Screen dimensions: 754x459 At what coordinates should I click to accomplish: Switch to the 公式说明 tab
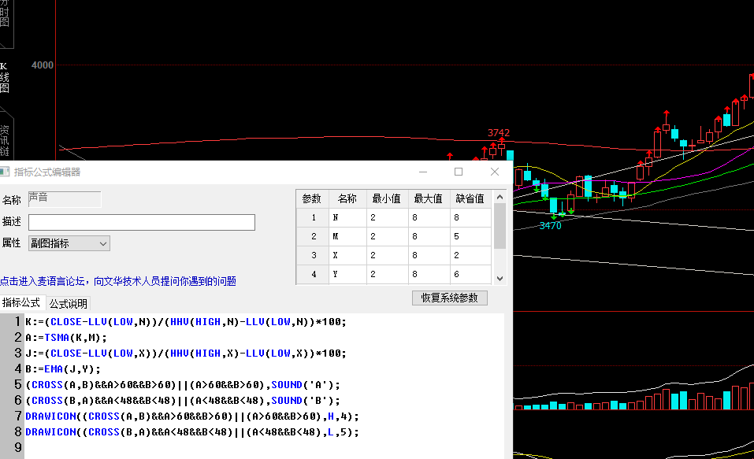69,303
